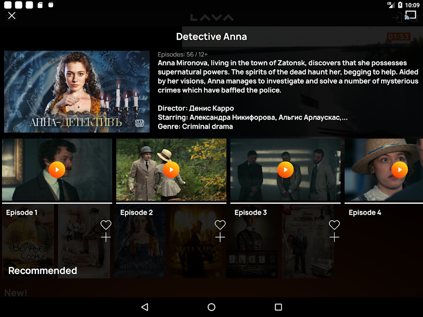423x317 pixels.
Task: Select the Episode 2 label
Action: click(x=137, y=213)
